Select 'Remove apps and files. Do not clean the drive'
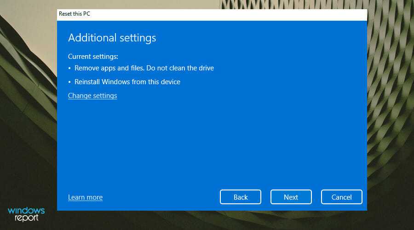 tap(144, 68)
